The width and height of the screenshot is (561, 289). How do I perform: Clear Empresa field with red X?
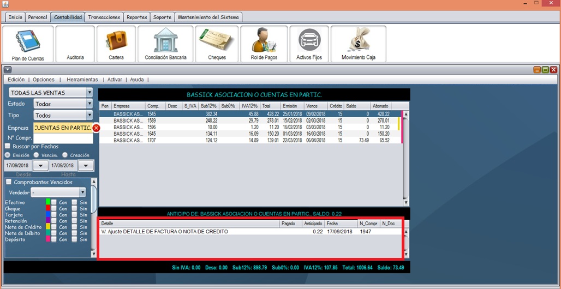point(97,128)
